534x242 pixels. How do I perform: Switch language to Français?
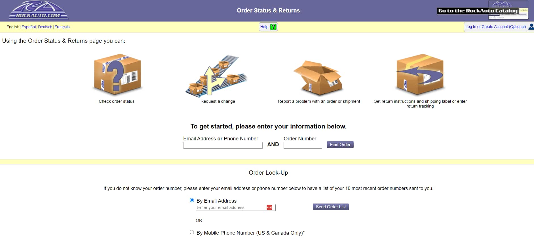click(62, 27)
